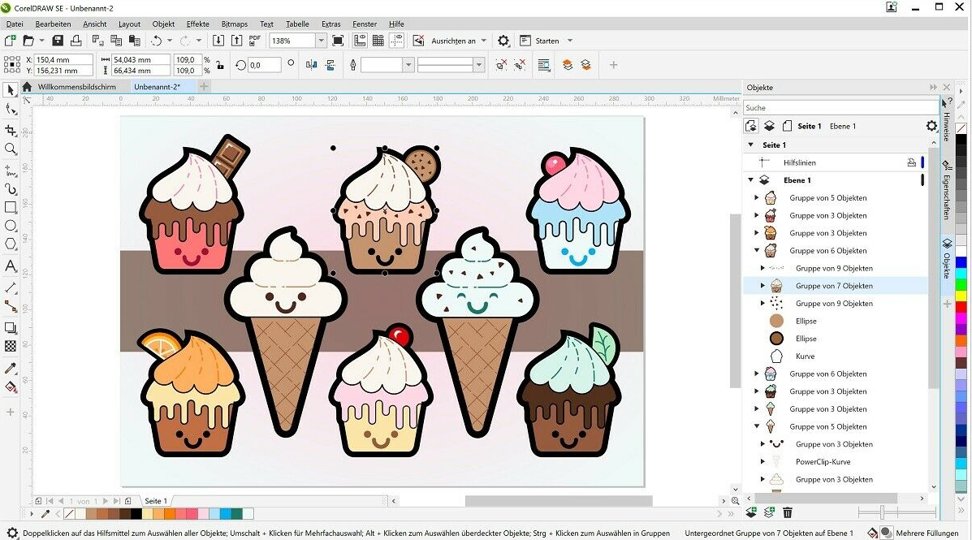The width and height of the screenshot is (972, 540).
Task: Activate the Eyedropper tool
Action: 11,368
